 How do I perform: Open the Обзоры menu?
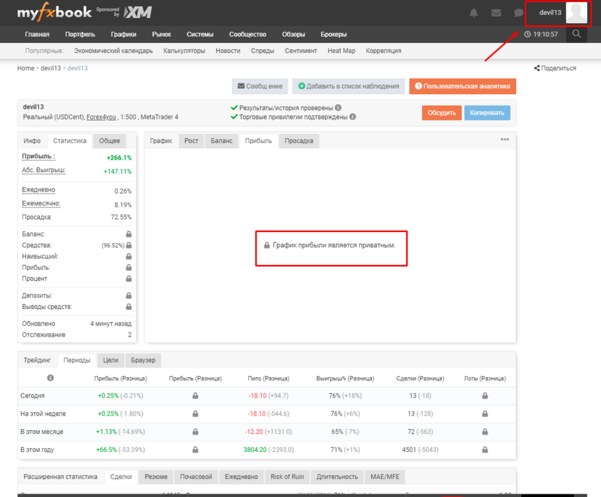(x=294, y=34)
